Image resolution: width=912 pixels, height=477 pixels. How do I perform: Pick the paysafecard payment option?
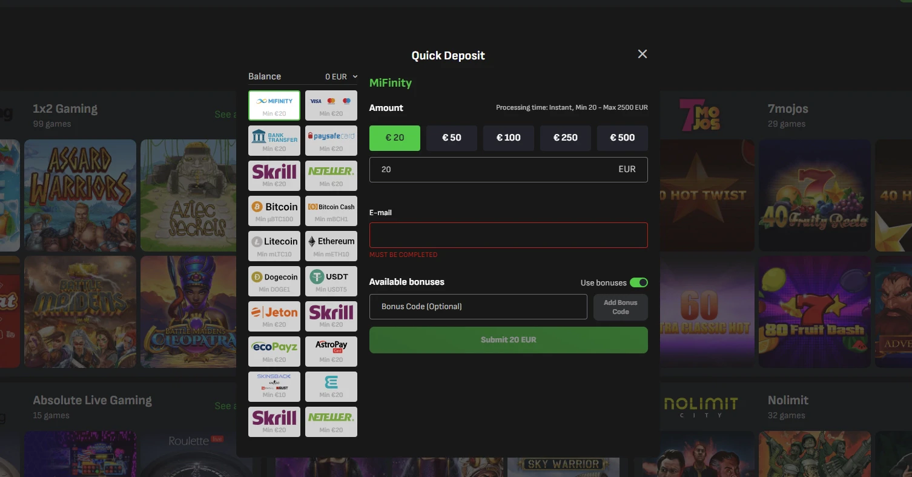(331, 141)
